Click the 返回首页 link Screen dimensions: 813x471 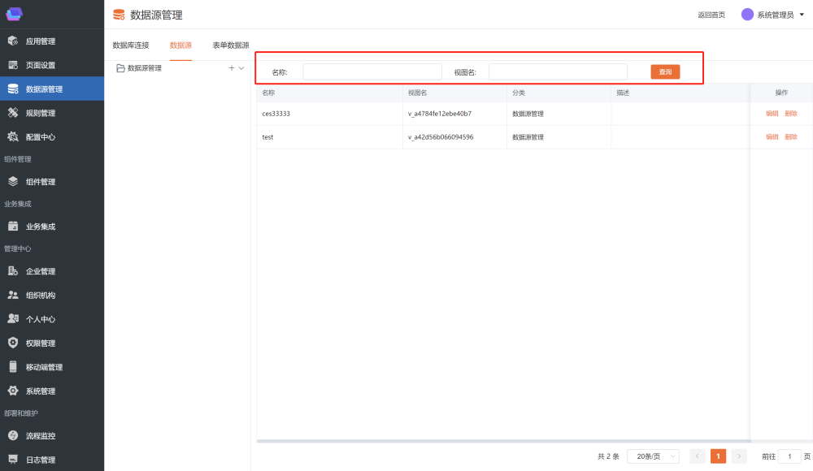click(711, 15)
